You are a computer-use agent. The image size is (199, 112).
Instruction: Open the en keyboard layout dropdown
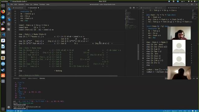183,1
